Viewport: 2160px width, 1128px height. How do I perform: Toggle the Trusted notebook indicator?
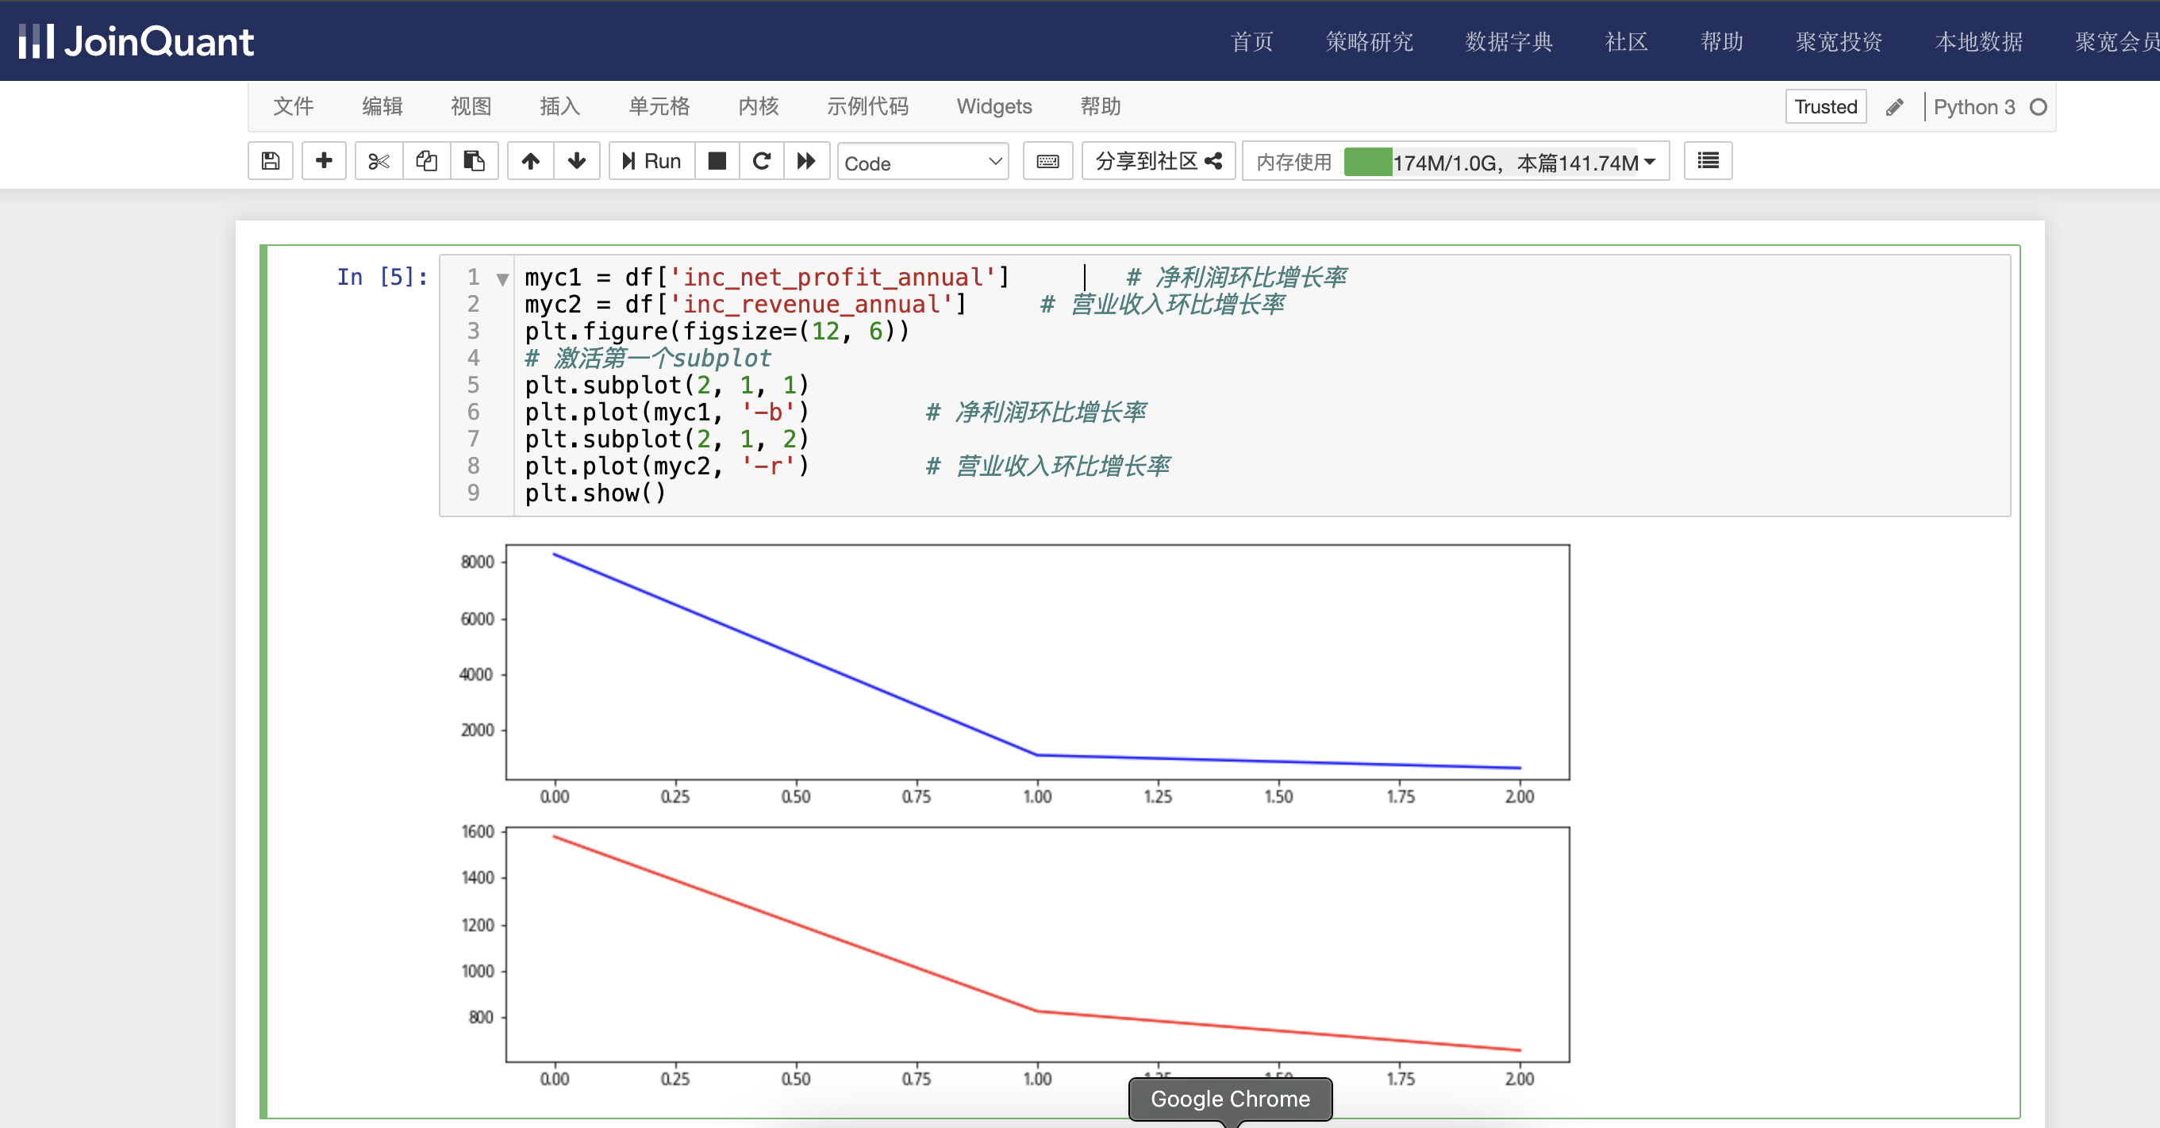(x=1824, y=106)
